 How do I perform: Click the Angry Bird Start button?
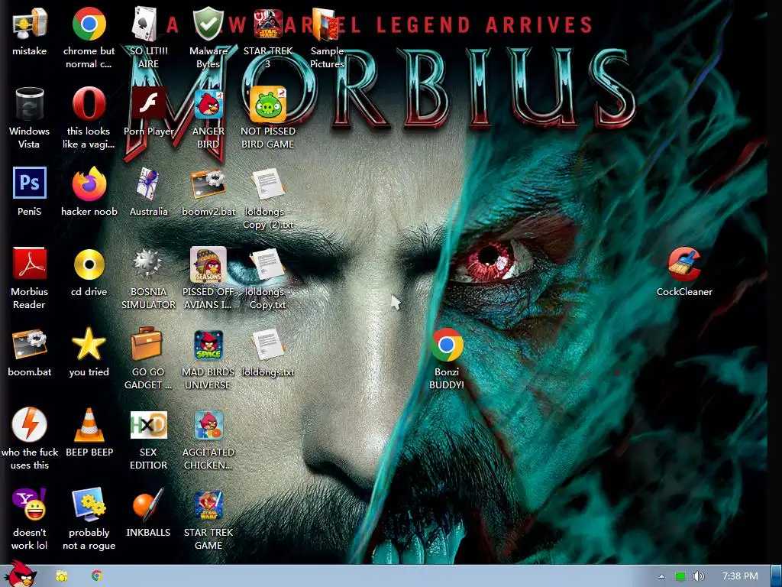point(21,574)
